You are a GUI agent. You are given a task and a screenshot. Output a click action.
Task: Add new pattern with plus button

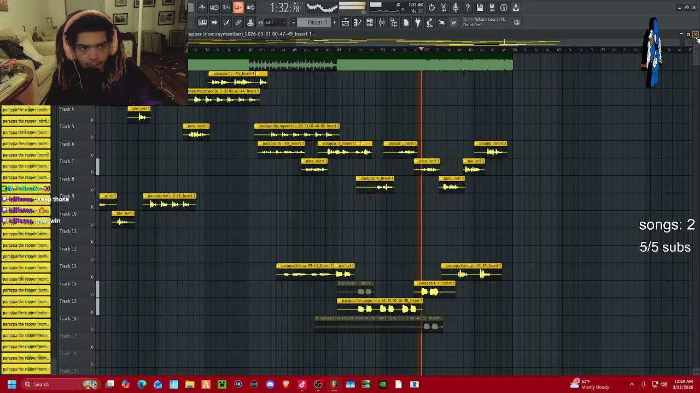click(x=333, y=22)
